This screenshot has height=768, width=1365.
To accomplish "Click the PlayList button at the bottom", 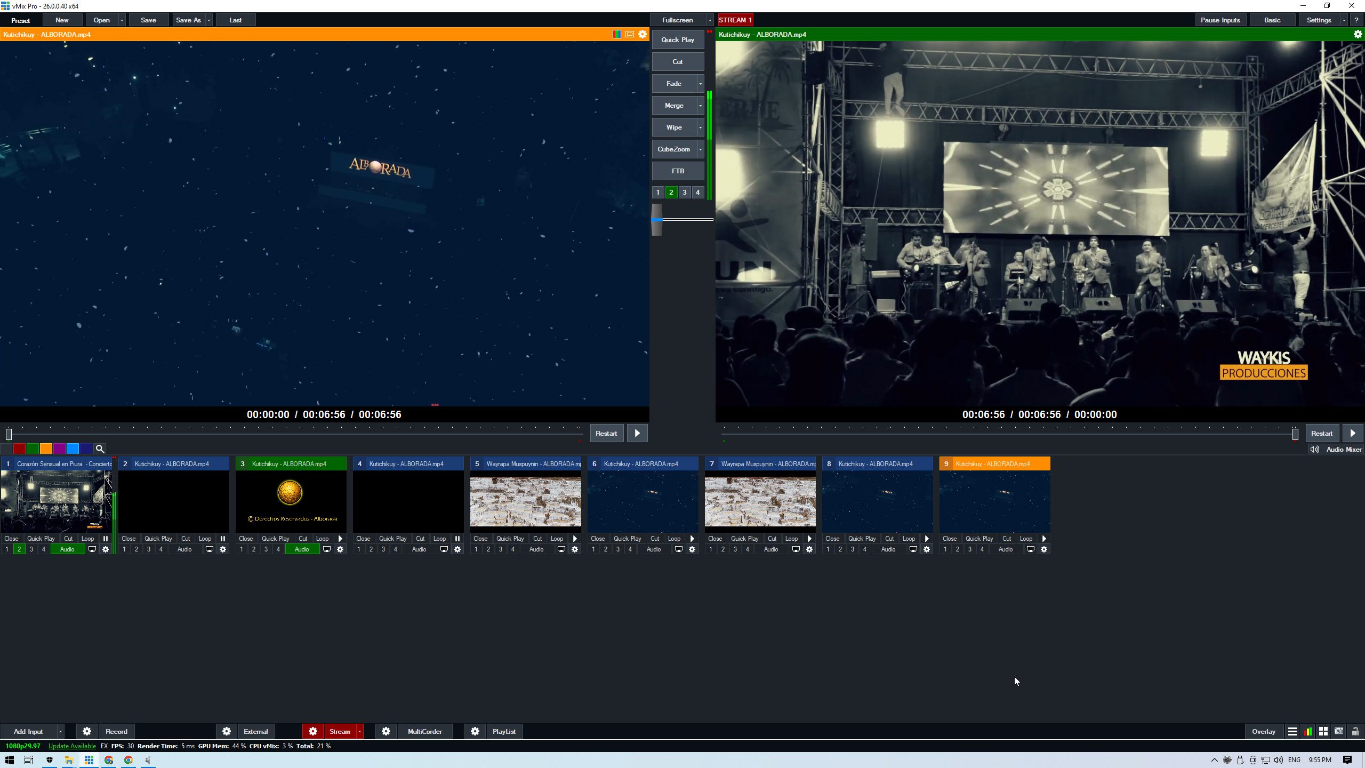I will point(503,731).
